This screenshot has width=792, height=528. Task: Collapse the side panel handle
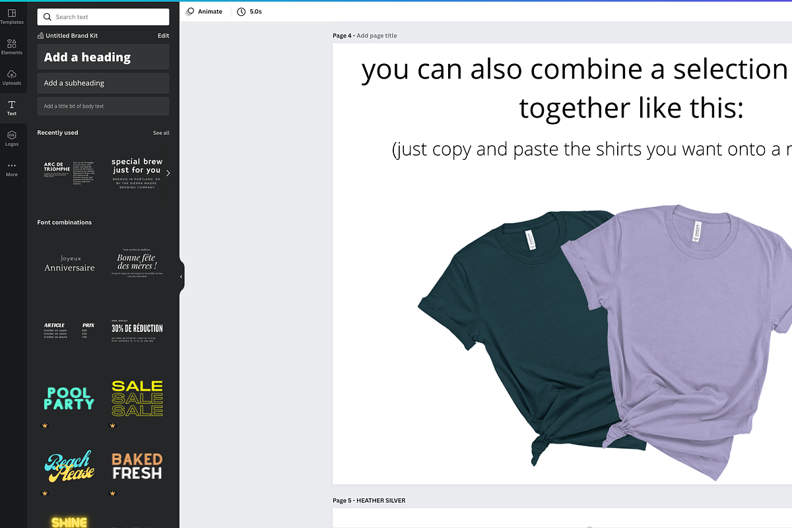pos(181,277)
